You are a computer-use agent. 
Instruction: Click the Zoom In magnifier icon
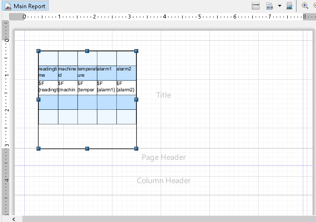pyautogui.click(x=305, y=6)
